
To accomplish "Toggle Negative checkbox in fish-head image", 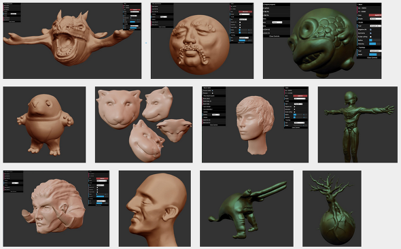I will coord(370,29).
